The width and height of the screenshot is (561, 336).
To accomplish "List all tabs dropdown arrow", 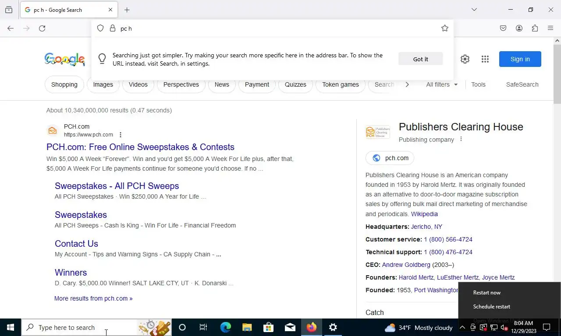I will (474, 10).
